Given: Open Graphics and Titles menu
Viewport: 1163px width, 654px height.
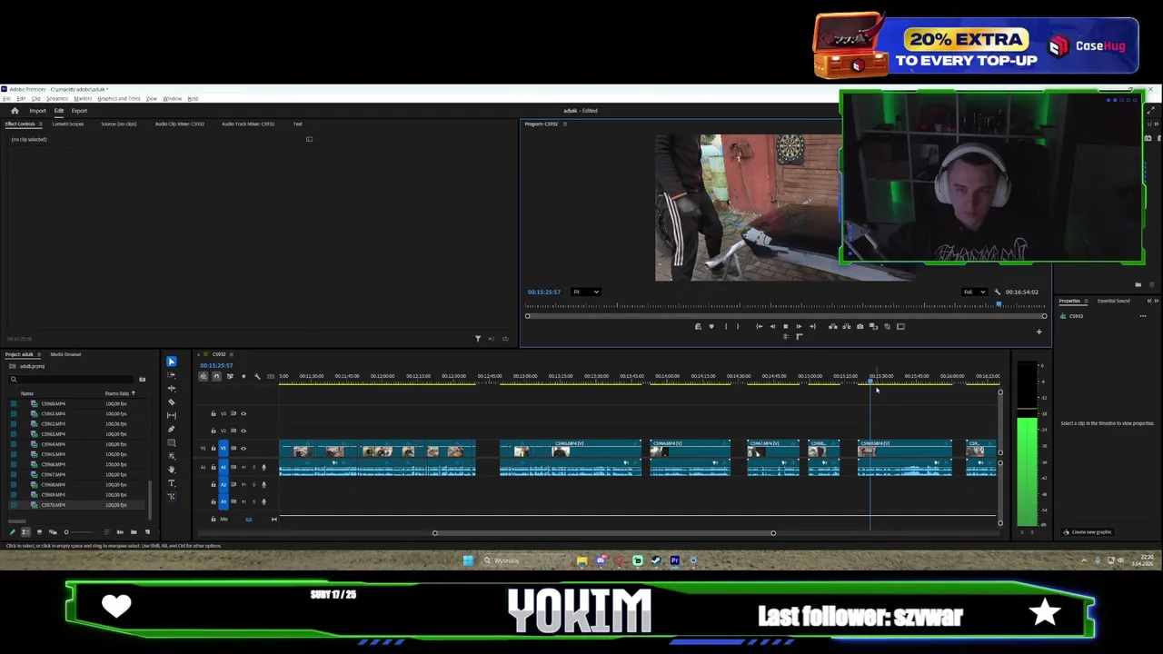Looking at the screenshot, I should 119,98.
